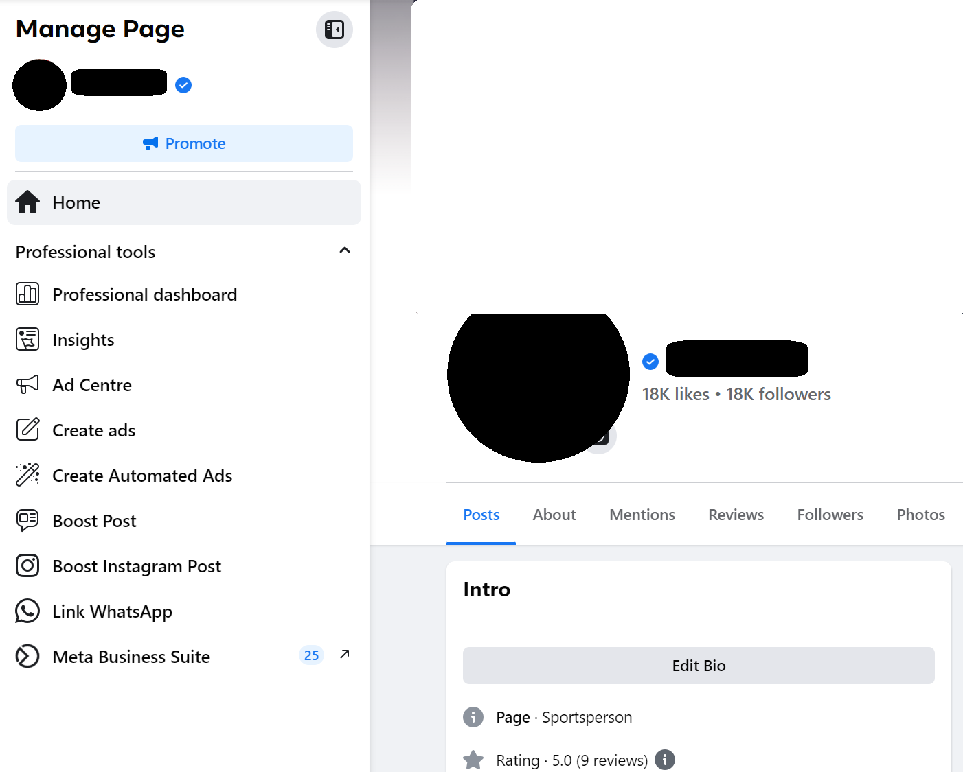Click the 25 notifications badge

[311, 655]
